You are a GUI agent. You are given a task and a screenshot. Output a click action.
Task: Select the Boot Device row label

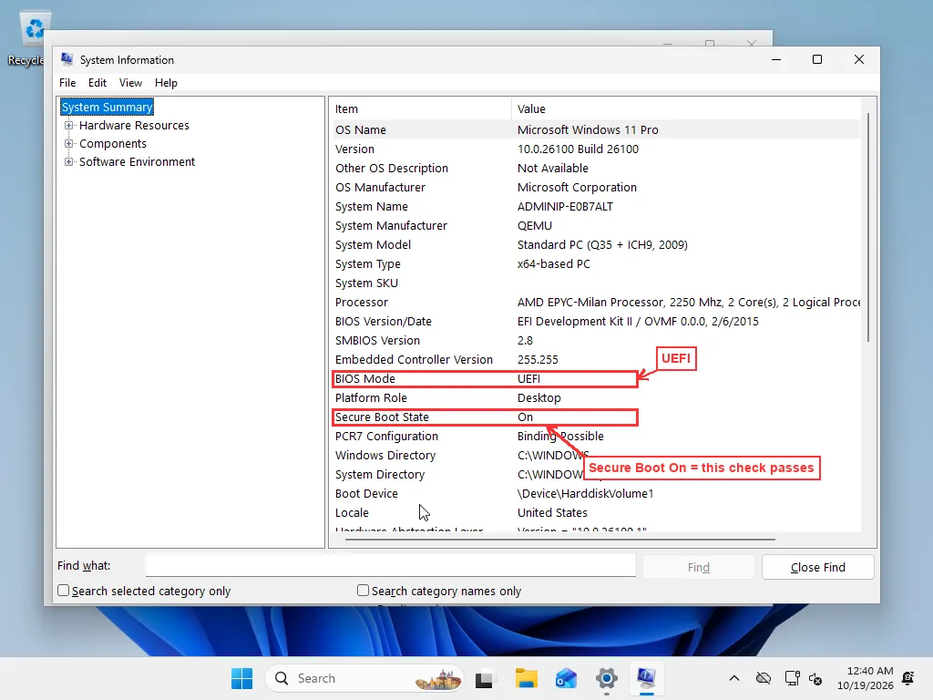[366, 493]
